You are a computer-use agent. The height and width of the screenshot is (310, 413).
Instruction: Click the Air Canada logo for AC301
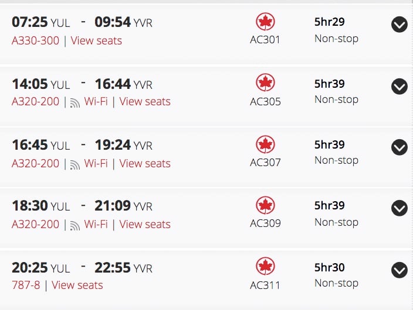pyautogui.click(x=265, y=22)
